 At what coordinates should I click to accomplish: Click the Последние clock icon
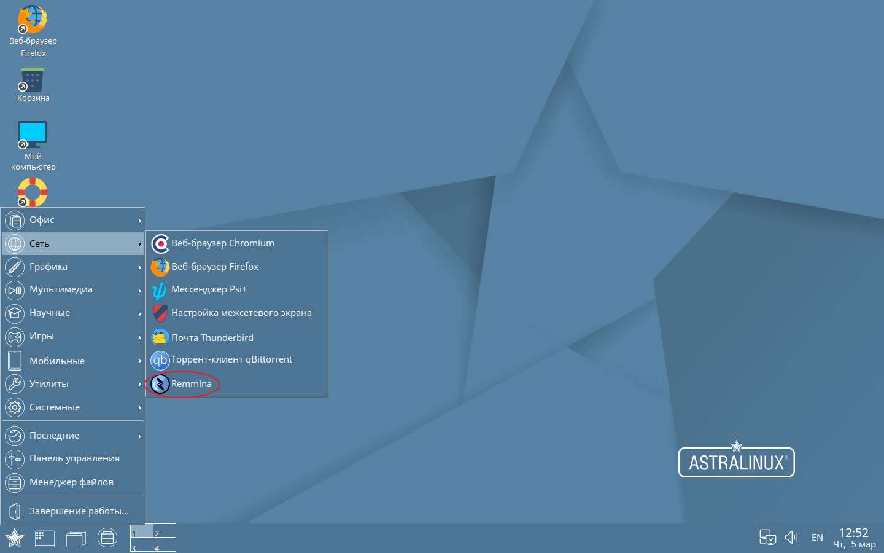click(15, 436)
